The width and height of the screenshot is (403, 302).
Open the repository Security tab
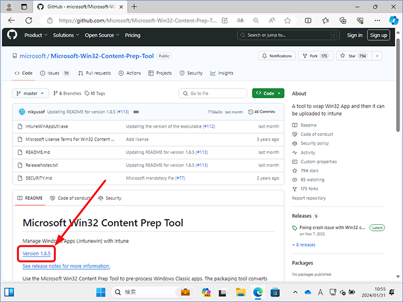point(191,73)
